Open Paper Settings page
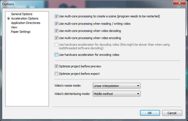 click(x=20, y=32)
